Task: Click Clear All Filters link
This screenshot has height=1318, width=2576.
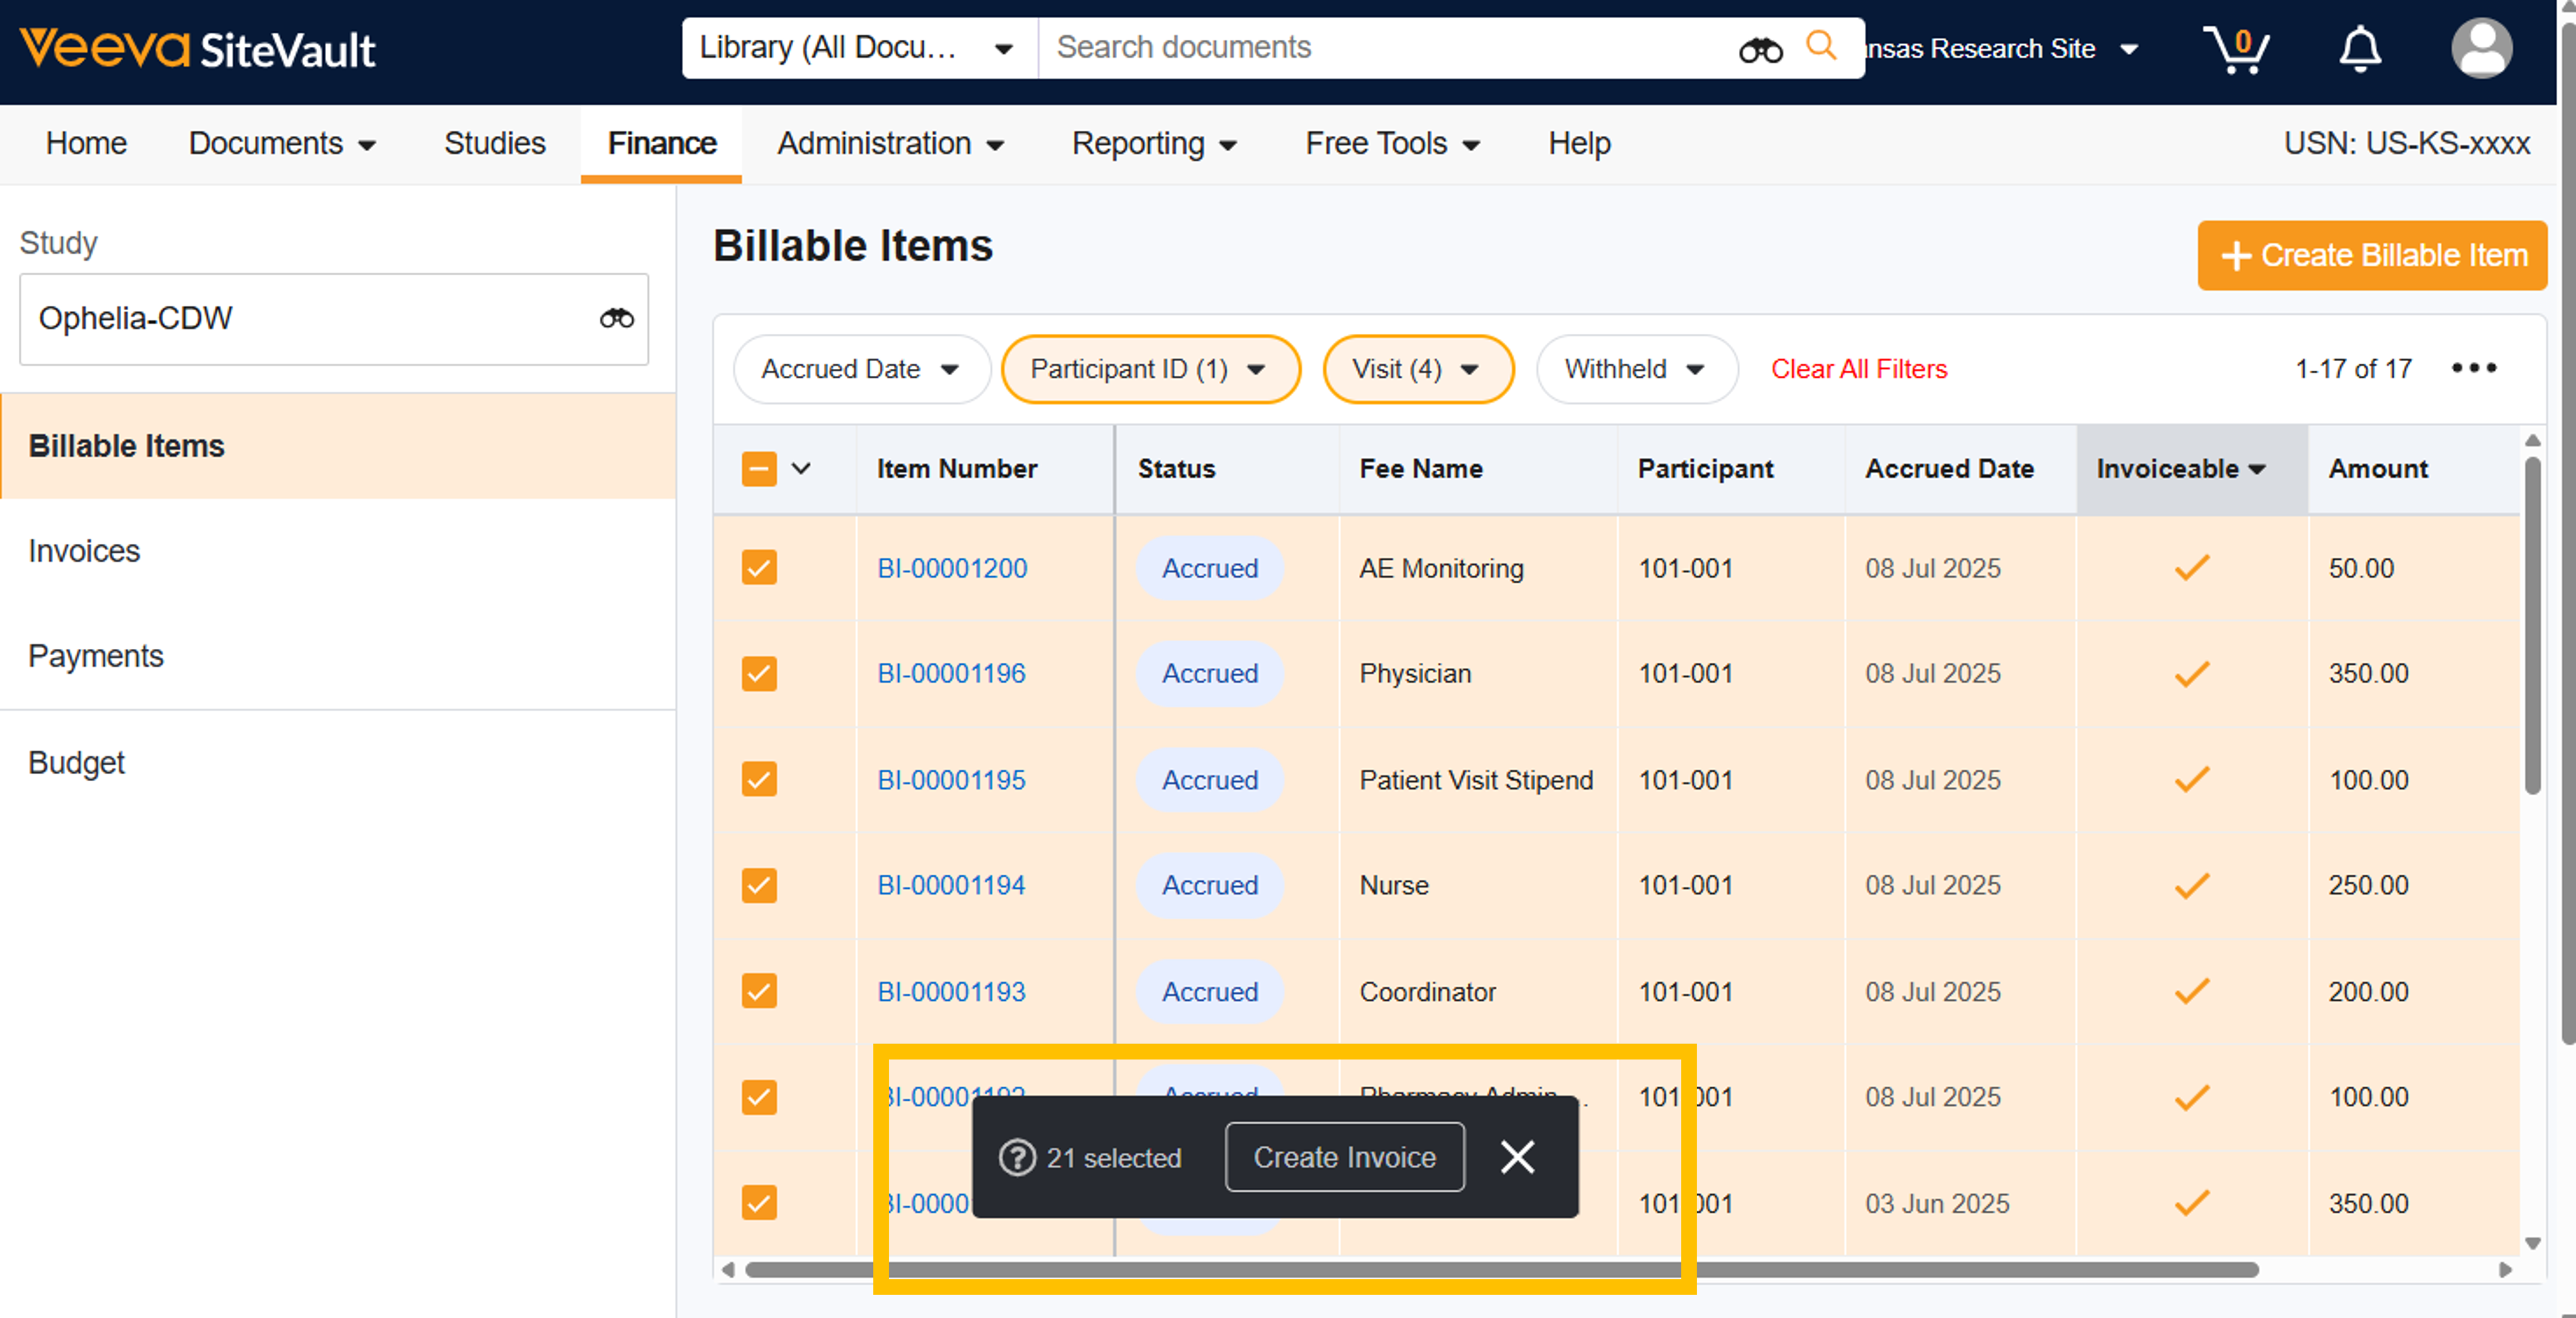Action: [1858, 369]
